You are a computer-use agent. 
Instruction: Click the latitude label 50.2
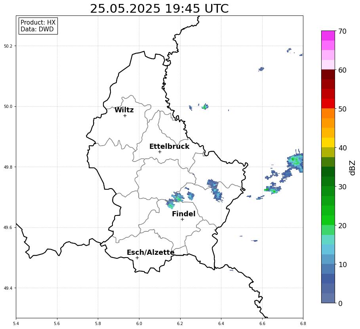(8, 46)
